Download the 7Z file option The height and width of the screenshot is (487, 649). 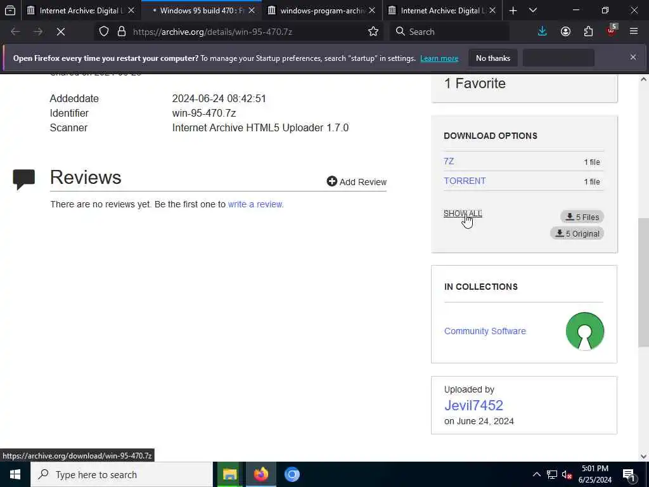[x=449, y=161]
